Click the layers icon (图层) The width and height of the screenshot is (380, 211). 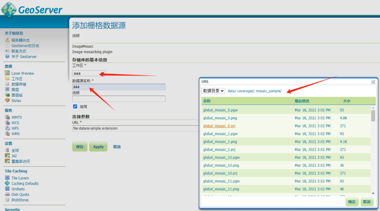point(7,89)
